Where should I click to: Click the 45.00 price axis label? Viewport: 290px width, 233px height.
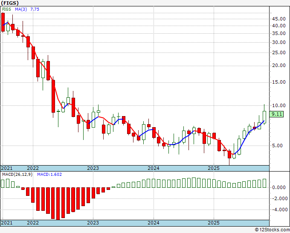pos(279,19)
